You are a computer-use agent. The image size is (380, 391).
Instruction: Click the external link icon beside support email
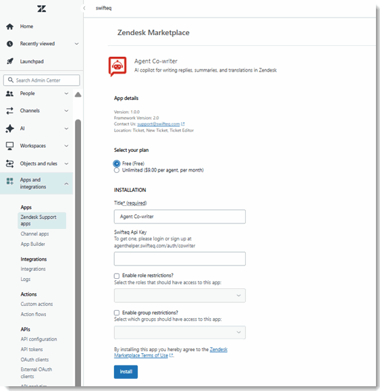point(183,124)
